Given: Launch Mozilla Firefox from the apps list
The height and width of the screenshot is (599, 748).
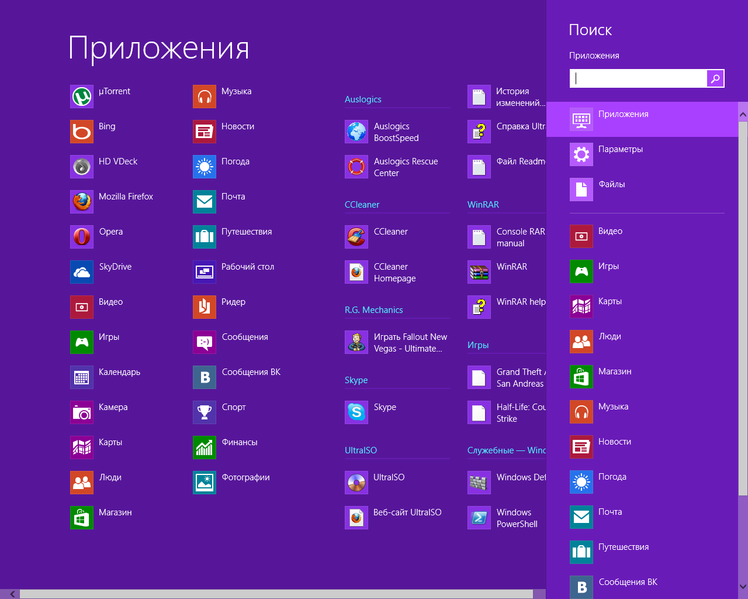Looking at the screenshot, I should 82,202.
